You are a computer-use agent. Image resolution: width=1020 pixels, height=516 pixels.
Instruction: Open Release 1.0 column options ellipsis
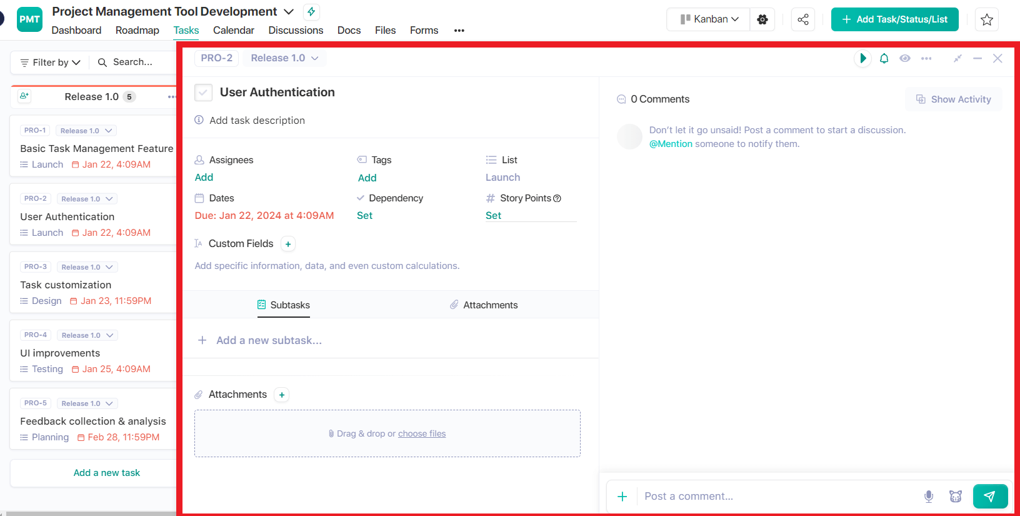(x=172, y=97)
